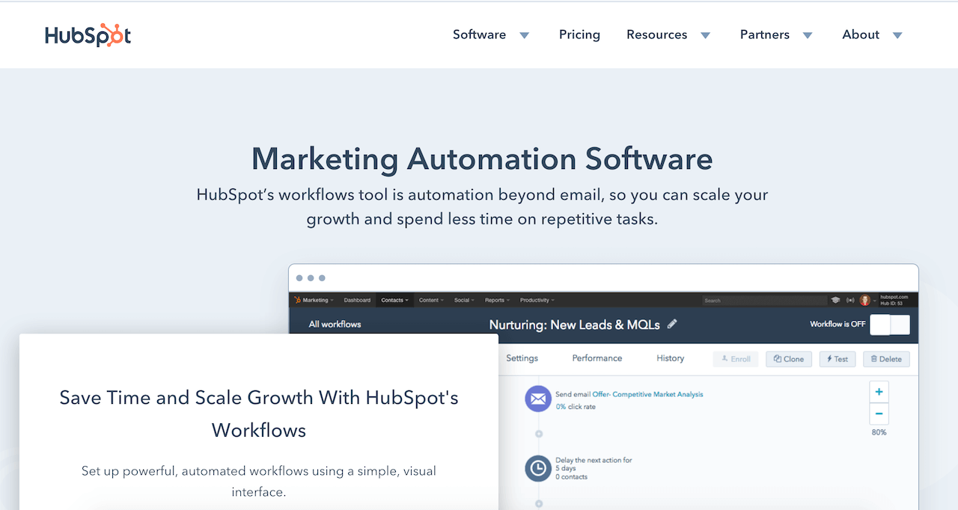Open the Software dropdown menu
The height and width of the screenshot is (510, 958).
coord(491,34)
